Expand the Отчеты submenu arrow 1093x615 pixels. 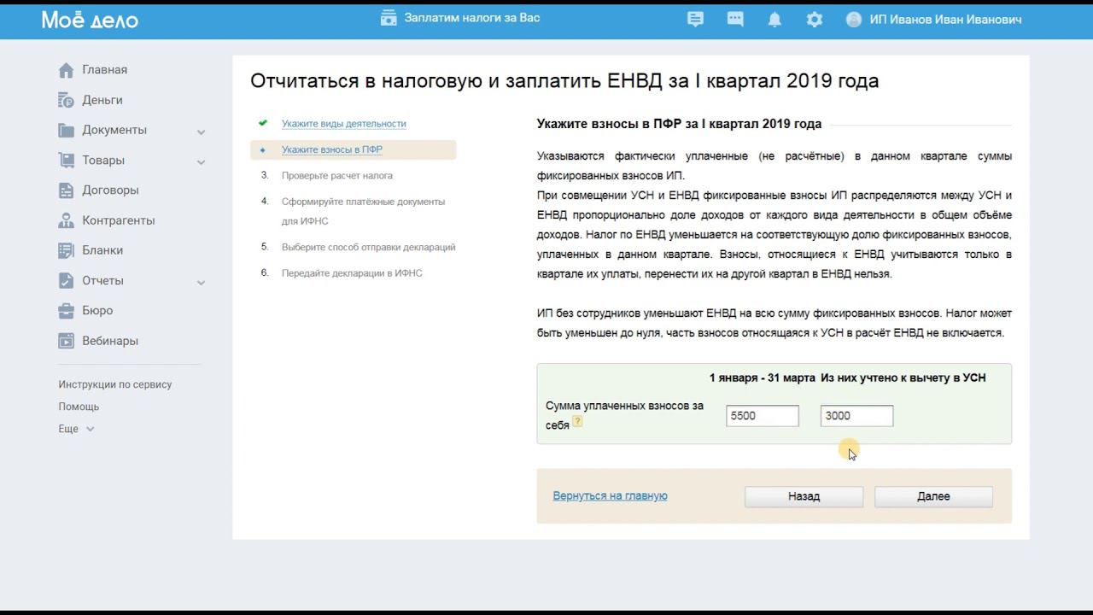201,282
